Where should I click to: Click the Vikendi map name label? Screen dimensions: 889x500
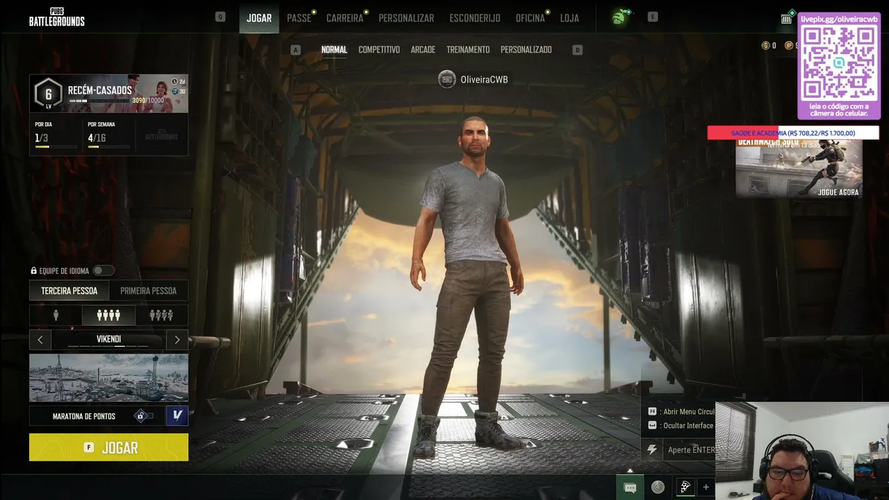pos(108,339)
